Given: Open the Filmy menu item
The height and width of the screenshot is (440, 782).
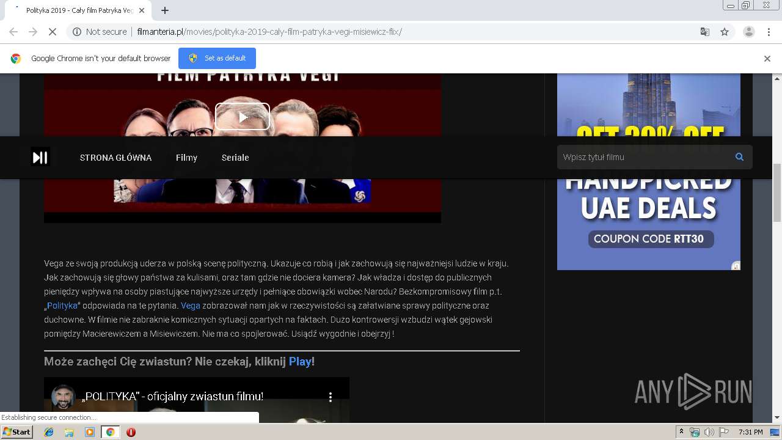Looking at the screenshot, I should coord(186,158).
